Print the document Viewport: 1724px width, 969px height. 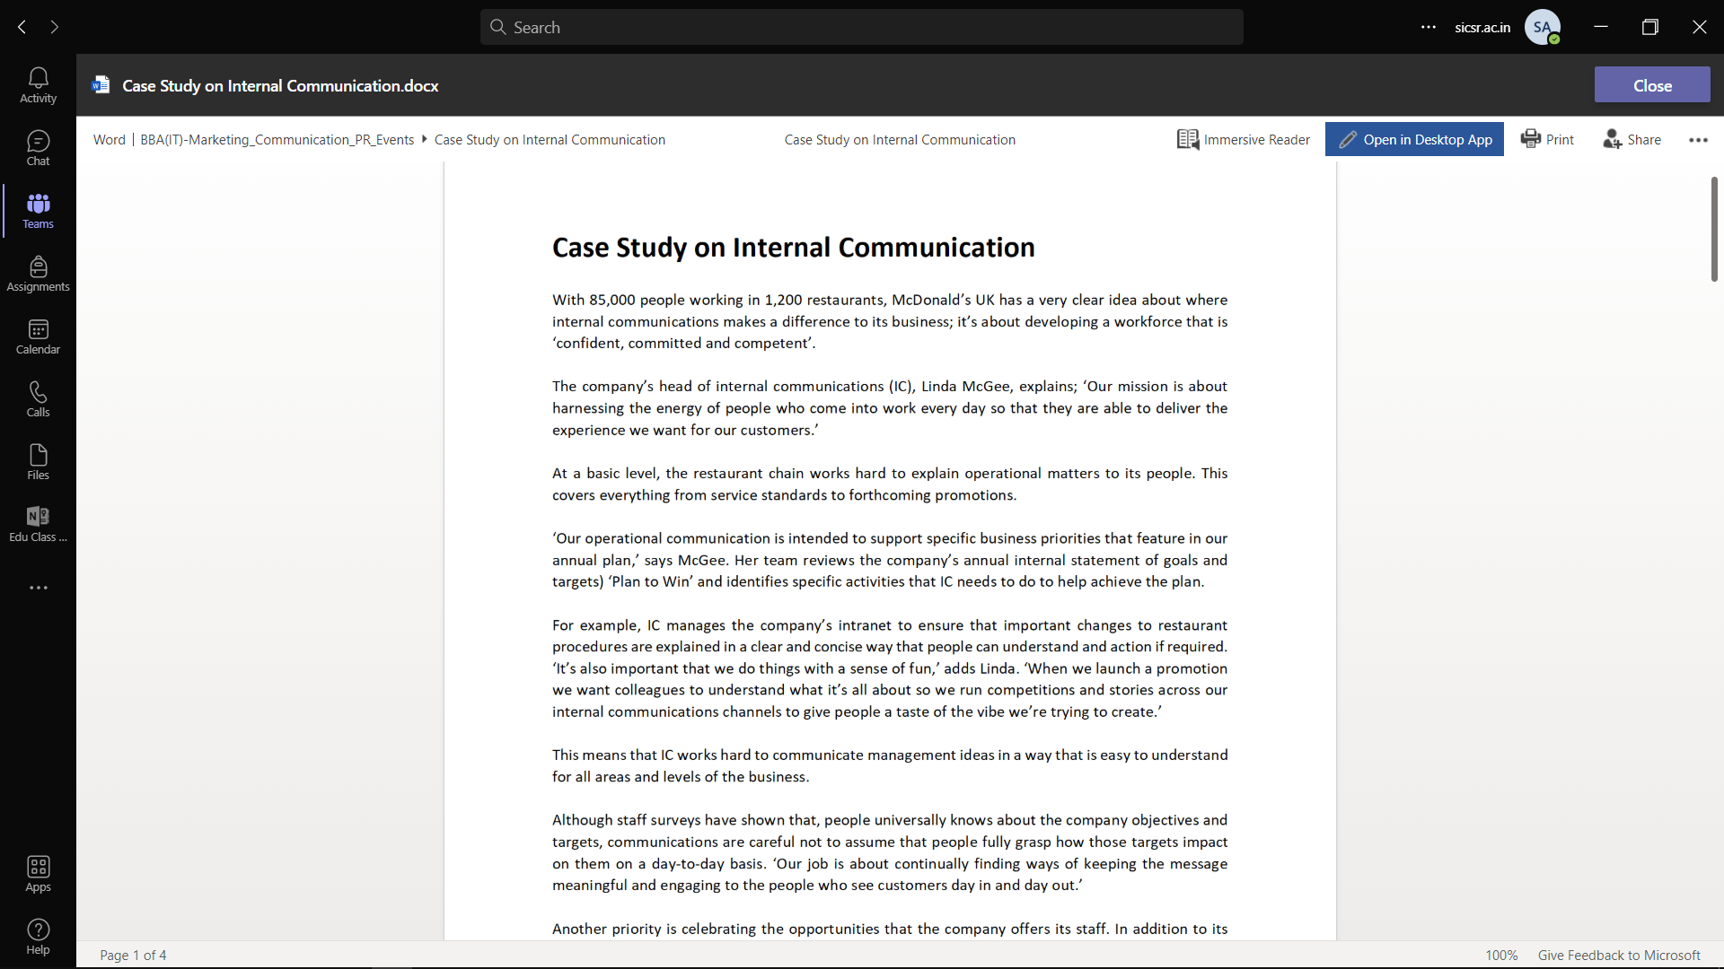1547,139
